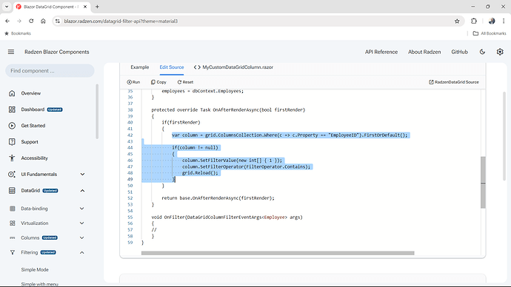Image resolution: width=511 pixels, height=287 pixels.
Task: Bookmark this page with star icon
Action: pyautogui.click(x=457, y=21)
